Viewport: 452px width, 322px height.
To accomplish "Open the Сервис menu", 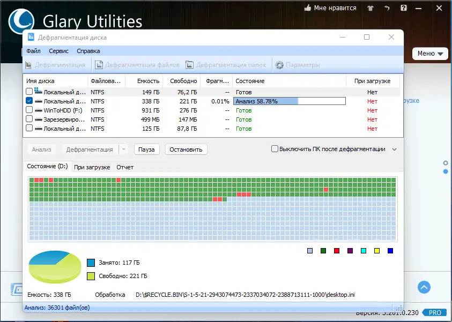I will [58, 51].
